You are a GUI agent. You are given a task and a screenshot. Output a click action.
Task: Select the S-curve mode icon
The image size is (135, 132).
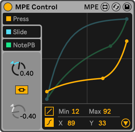(49, 122)
